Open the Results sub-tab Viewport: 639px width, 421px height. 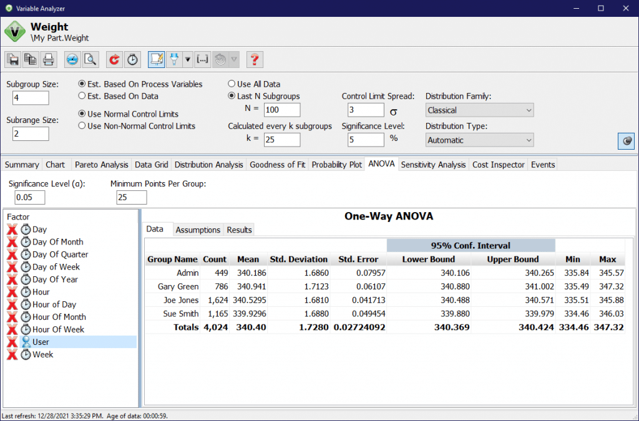[239, 230]
